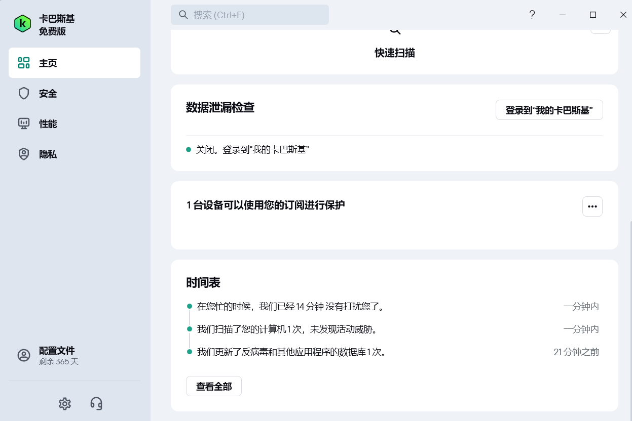
Task: Maximize the Kaspersky window
Action: point(593,15)
